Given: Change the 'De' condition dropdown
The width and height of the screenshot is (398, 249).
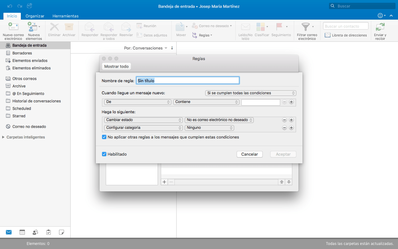Looking at the screenshot, I should 137,102.
